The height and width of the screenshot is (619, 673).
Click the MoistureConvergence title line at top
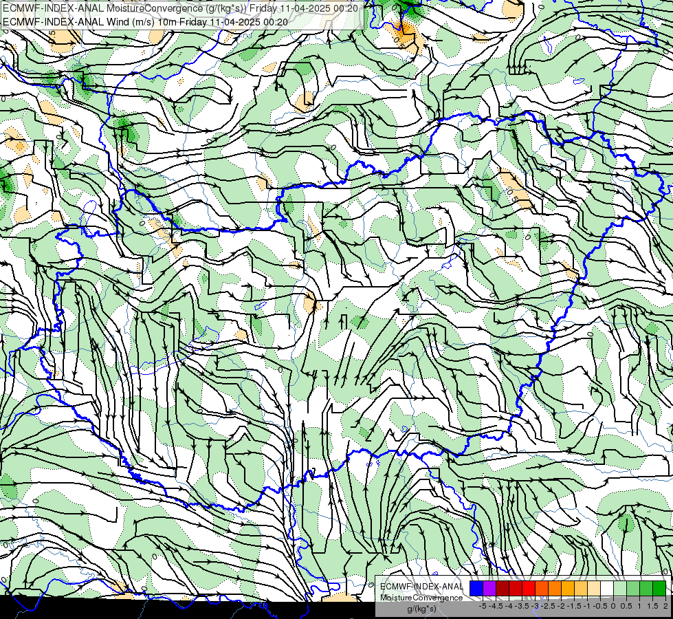[180, 8]
